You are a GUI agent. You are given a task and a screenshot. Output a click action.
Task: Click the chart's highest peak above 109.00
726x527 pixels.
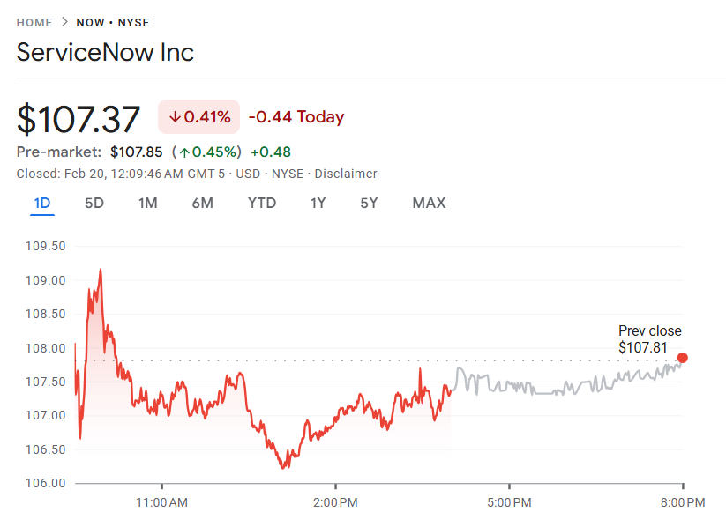(x=101, y=270)
